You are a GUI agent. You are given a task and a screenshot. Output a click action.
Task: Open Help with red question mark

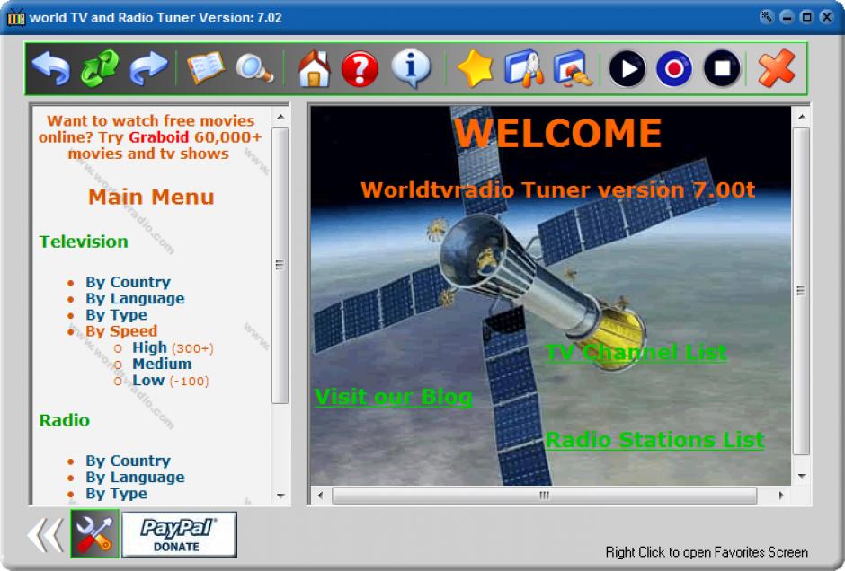[360, 69]
